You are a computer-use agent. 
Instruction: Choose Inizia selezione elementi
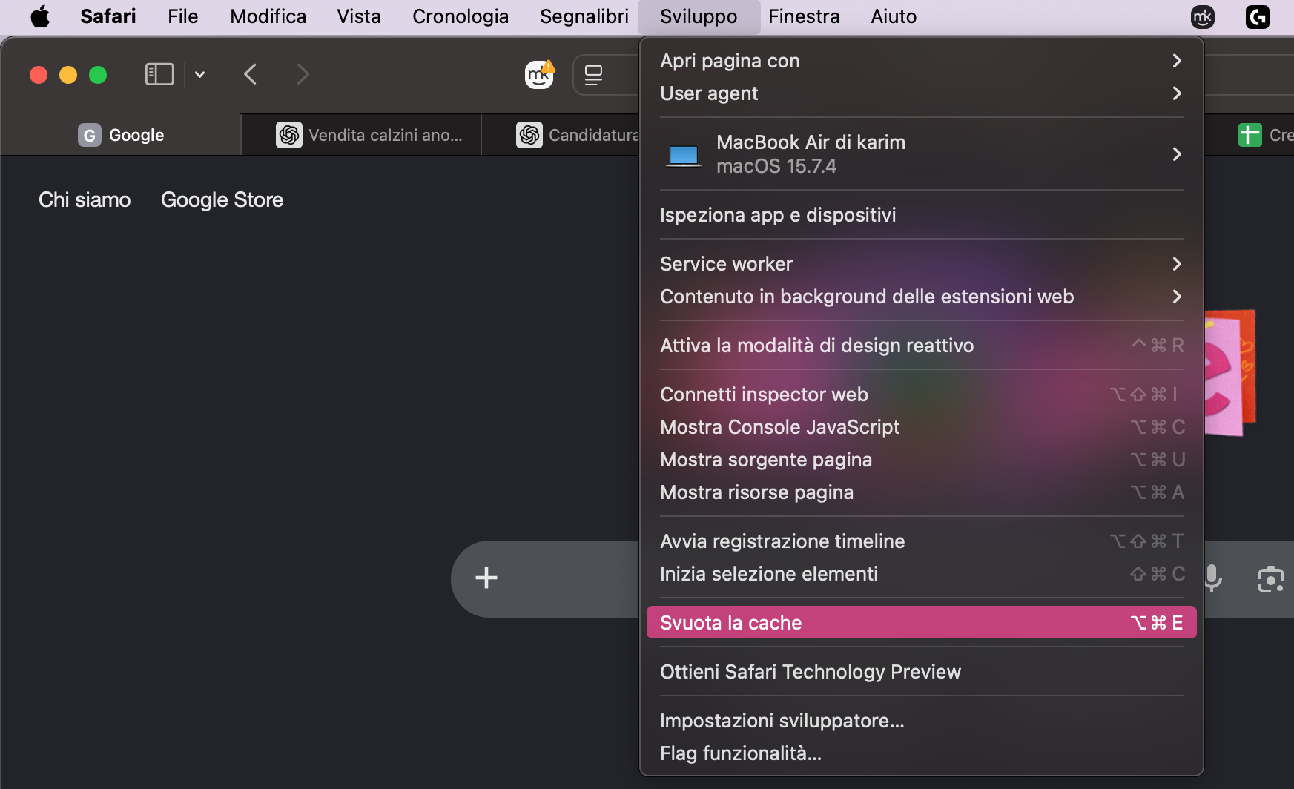[x=921, y=574]
